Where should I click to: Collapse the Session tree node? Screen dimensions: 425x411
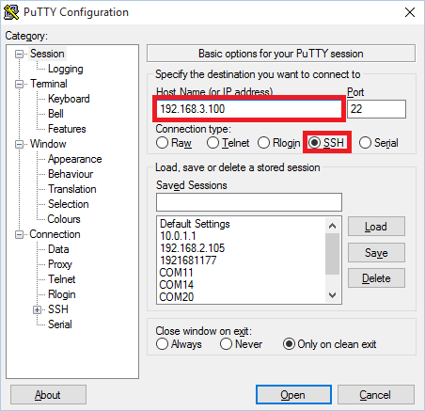(x=20, y=54)
